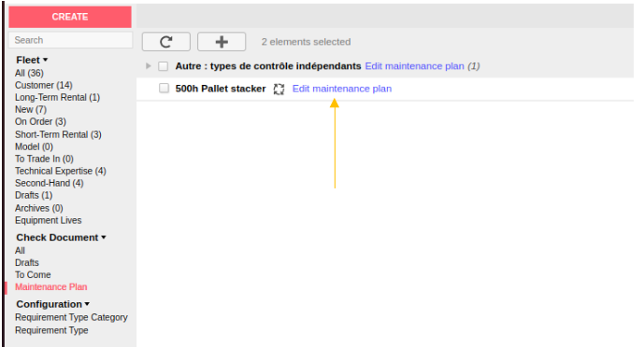Select All (36) under Fleet
The width and height of the screenshot is (644, 347).
(x=29, y=73)
